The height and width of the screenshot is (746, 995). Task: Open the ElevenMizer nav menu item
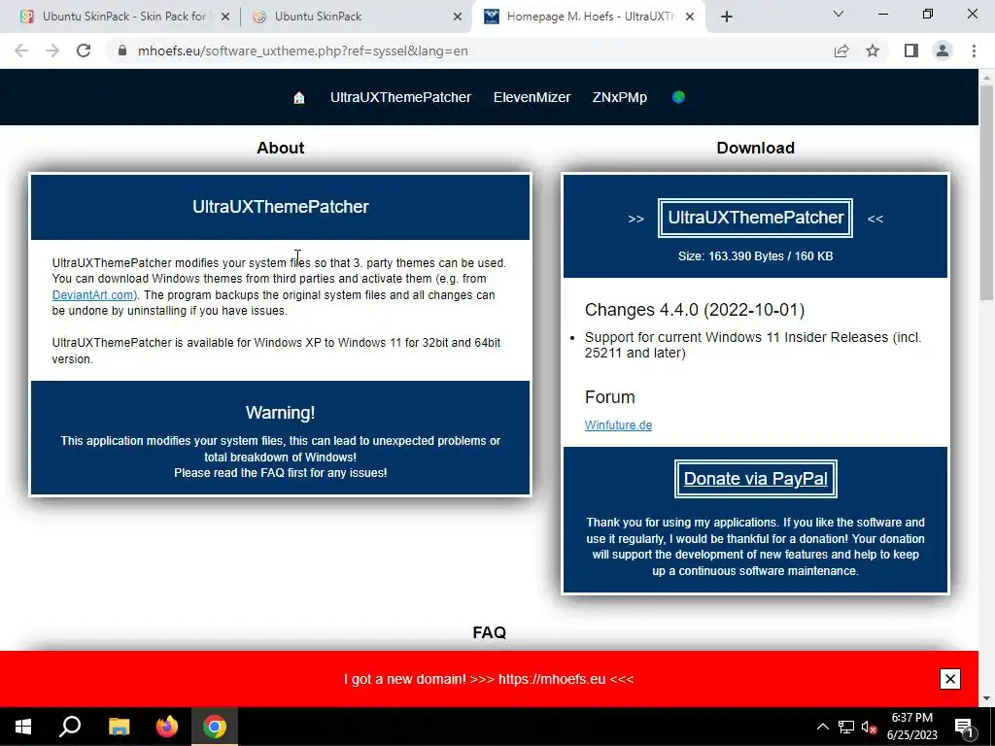[x=532, y=98]
